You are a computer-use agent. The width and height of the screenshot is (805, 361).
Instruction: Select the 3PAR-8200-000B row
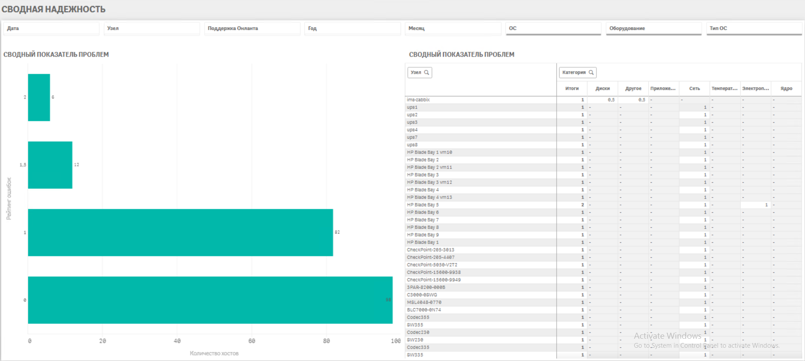(481, 287)
